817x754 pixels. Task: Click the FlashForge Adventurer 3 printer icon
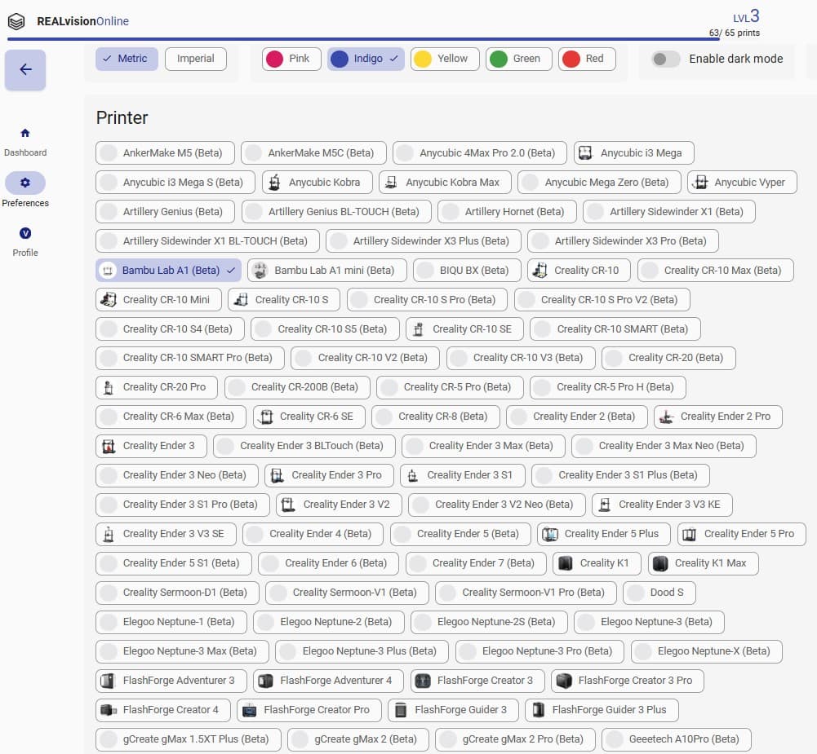click(x=108, y=681)
